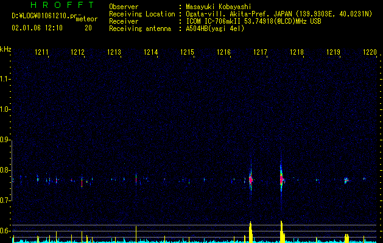Click the kHz axis unit label
This screenshot has height=243, width=383.
pyautogui.click(x=5, y=49)
